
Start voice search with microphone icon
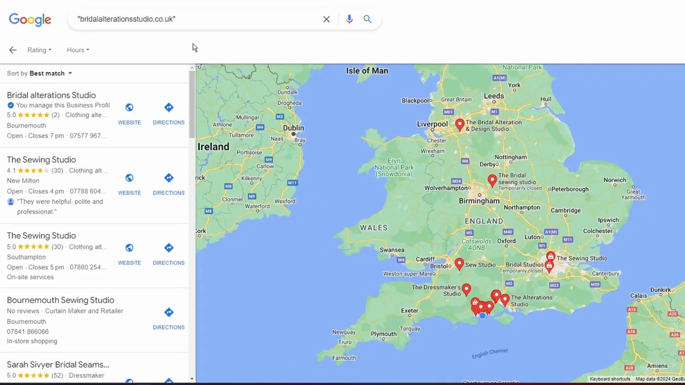(x=349, y=19)
